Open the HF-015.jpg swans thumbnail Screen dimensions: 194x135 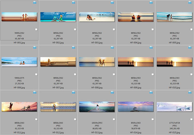[175, 107]
